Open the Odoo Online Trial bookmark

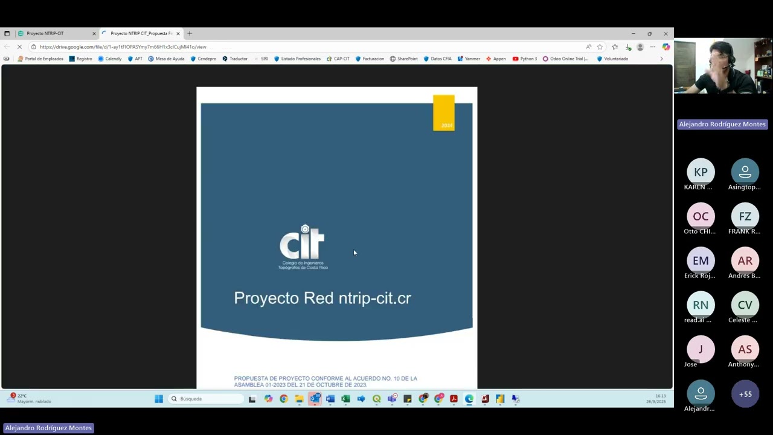coord(565,59)
